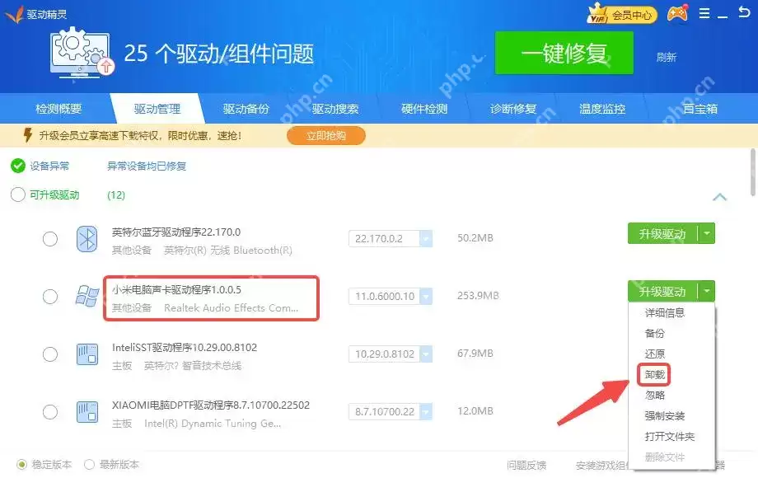
Task: Choose 强制安装 from the dropdown menu
Action: point(665,415)
